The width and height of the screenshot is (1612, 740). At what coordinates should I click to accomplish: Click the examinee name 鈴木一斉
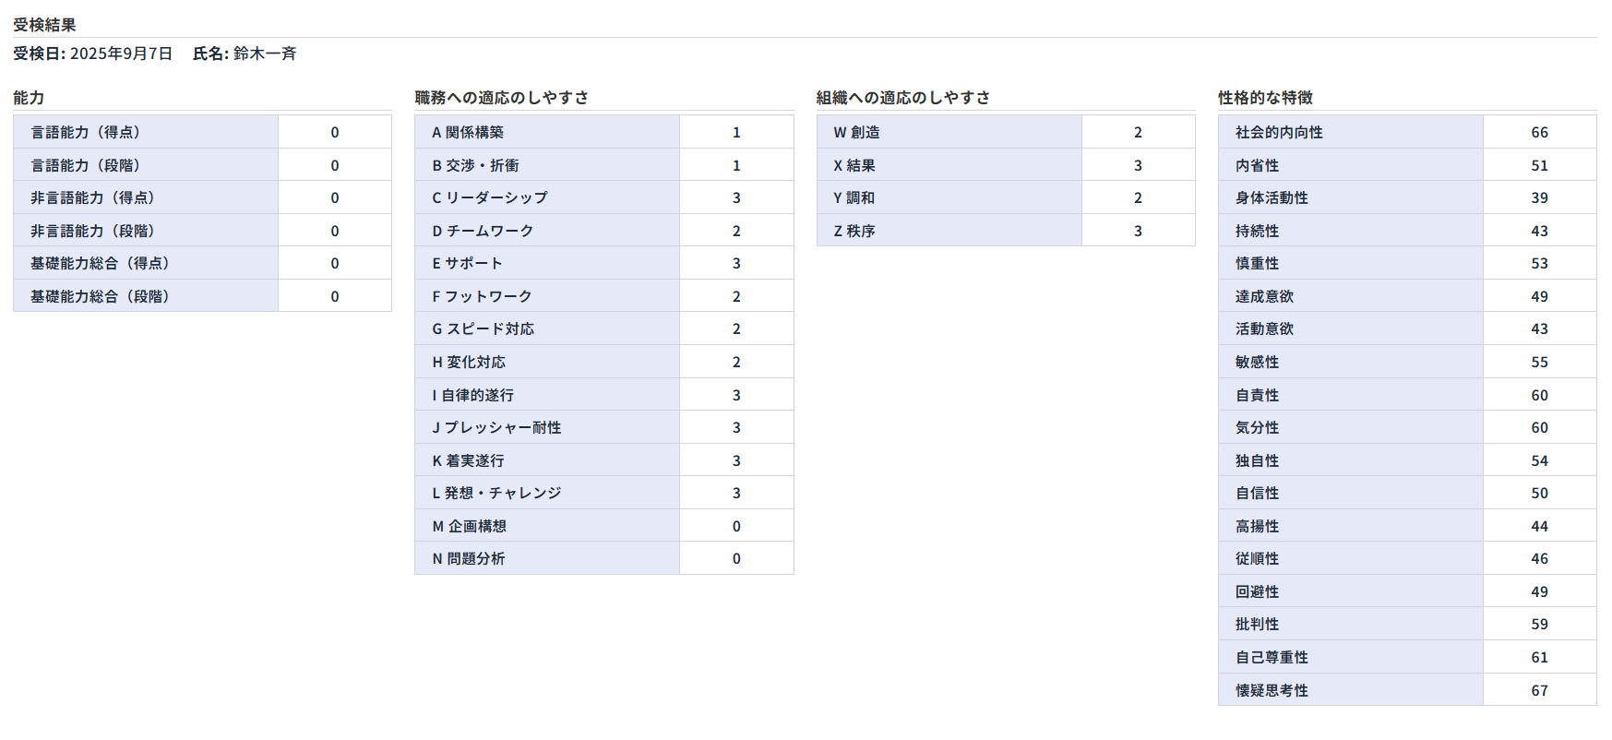coord(265,54)
